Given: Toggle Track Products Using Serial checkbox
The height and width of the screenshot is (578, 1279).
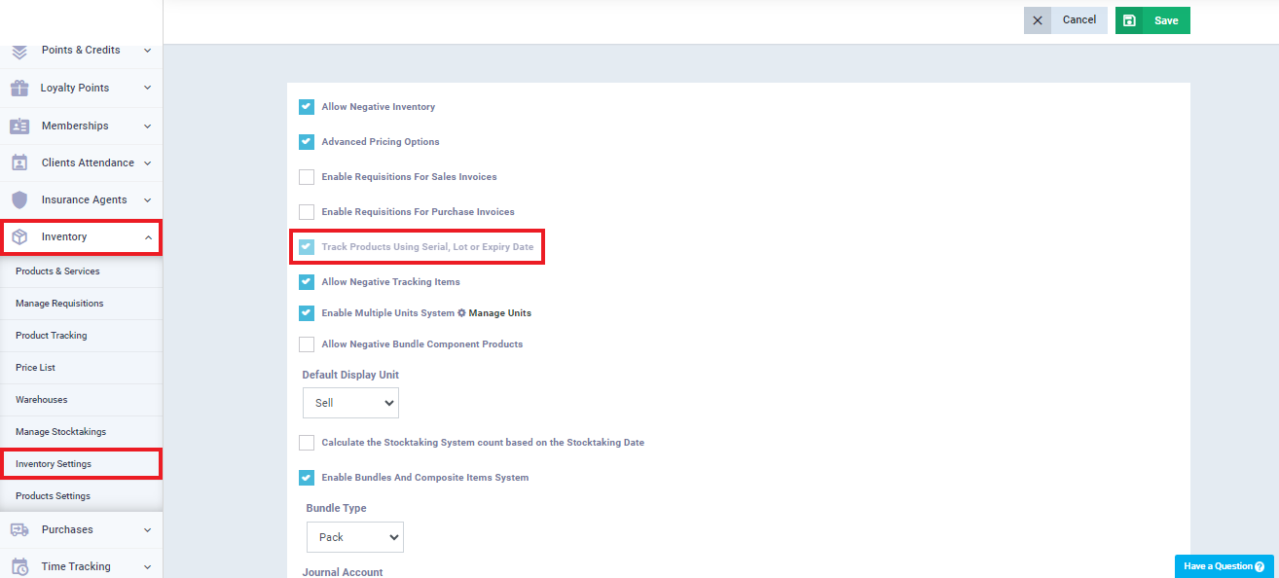Looking at the screenshot, I should [x=307, y=247].
